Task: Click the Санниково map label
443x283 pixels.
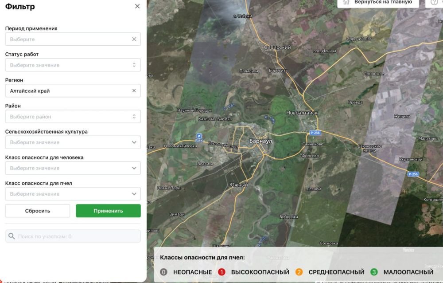Action: pyautogui.click(x=313, y=144)
